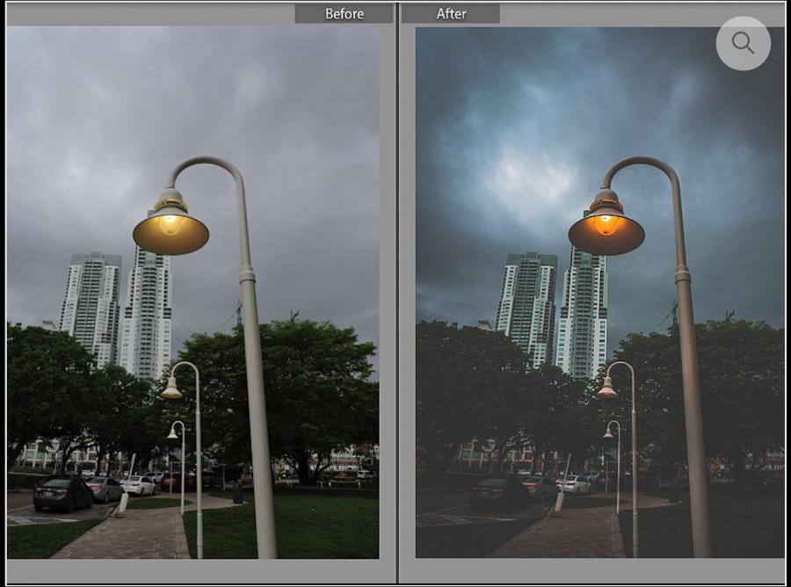Viewport: 791px width, 587px height.
Task: Select the Before label tab
Action: pyautogui.click(x=344, y=13)
